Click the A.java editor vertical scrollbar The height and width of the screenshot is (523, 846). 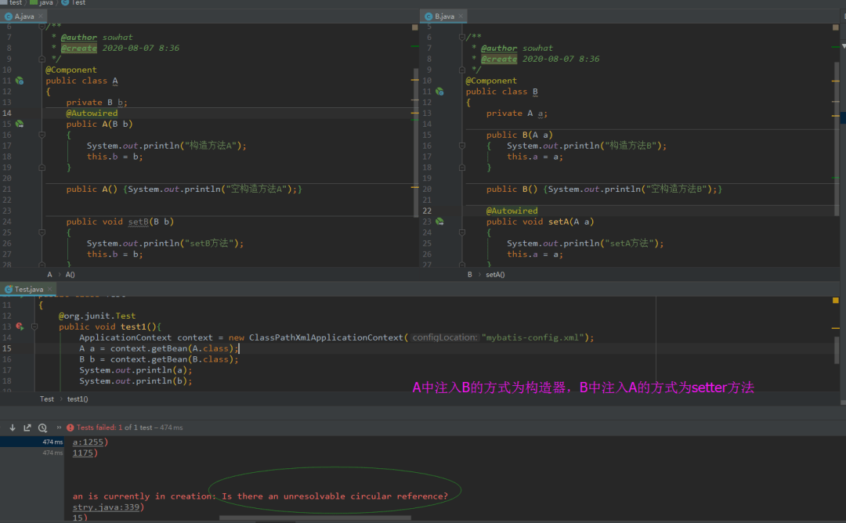point(416,142)
